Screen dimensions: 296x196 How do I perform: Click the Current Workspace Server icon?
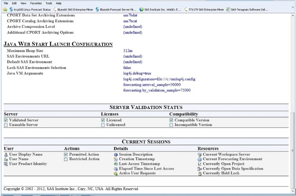coord(200,155)
